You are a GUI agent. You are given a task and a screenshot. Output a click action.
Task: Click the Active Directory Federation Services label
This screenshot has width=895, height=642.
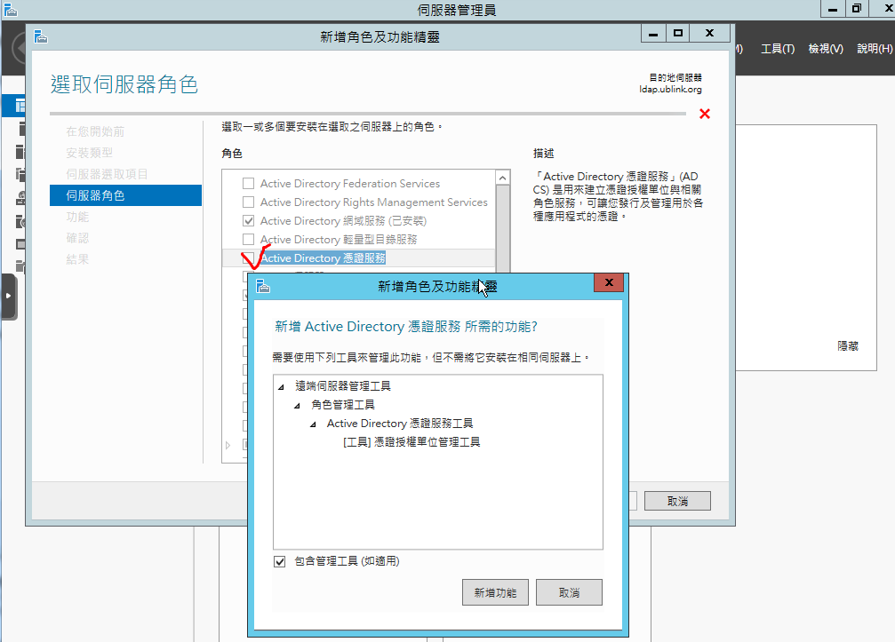(350, 184)
